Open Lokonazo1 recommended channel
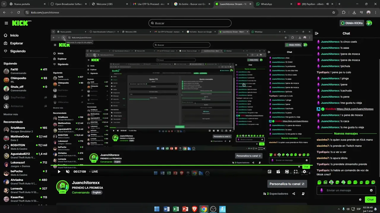Viewport: 380px width, 213px height. (25, 164)
